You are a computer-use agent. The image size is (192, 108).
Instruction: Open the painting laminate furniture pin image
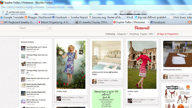(x=178, y=54)
